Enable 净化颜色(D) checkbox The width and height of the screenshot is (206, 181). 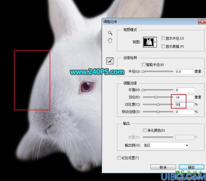point(145,130)
